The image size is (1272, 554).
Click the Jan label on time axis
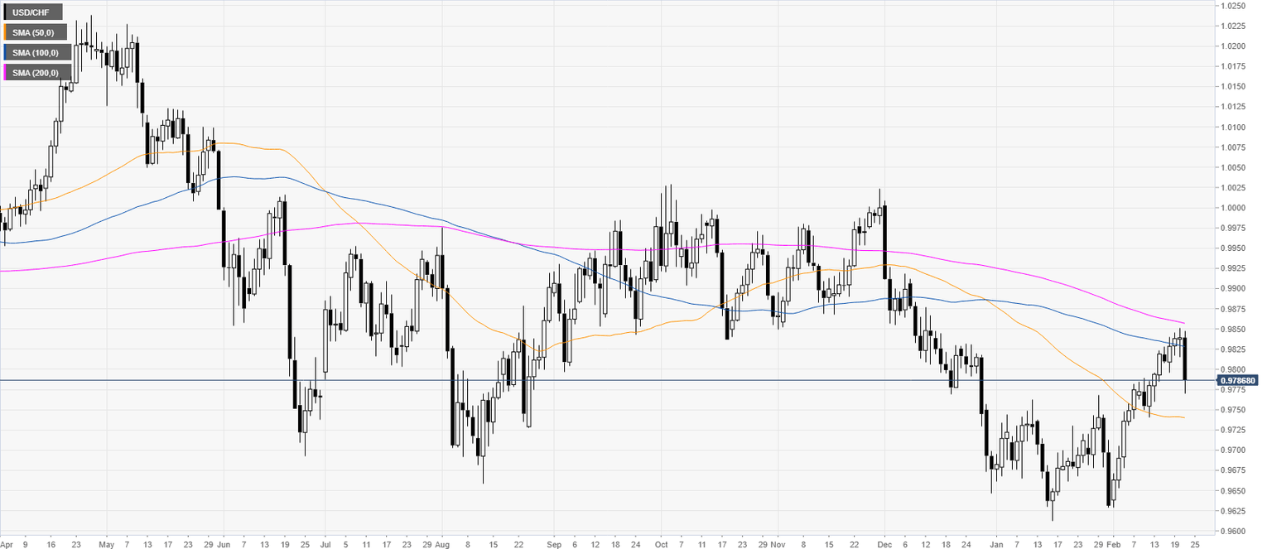[995, 546]
